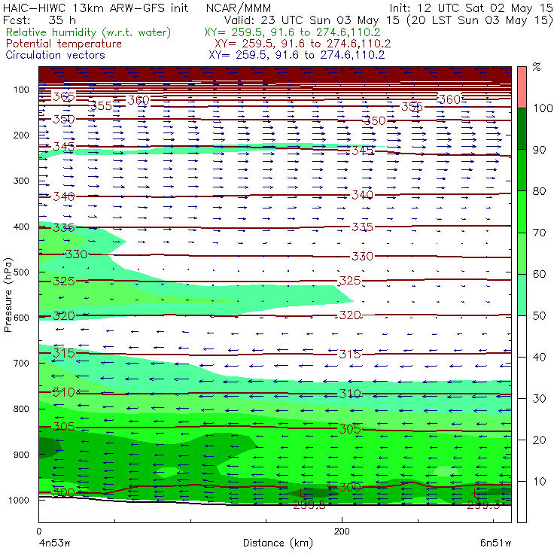Click the "4n53w" start location label
The height and width of the screenshot is (557, 557).
pyautogui.click(x=53, y=543)
